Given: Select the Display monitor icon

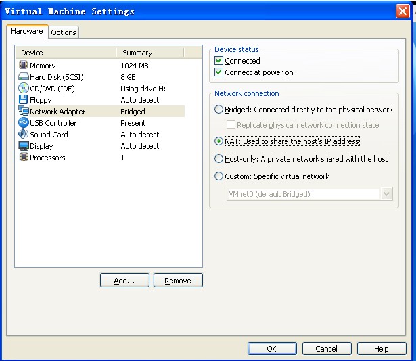Looking at the screenshot, I should coord(24,146).
